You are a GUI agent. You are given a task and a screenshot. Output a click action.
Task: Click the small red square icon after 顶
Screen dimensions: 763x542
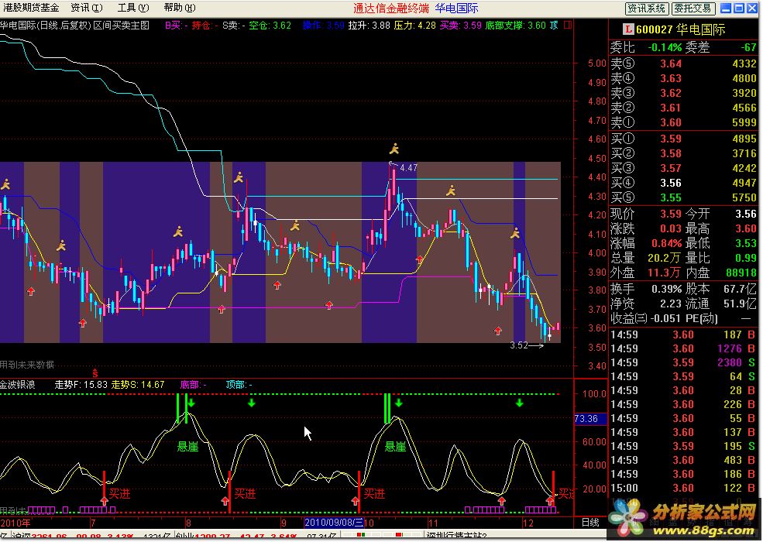point(567,25)
